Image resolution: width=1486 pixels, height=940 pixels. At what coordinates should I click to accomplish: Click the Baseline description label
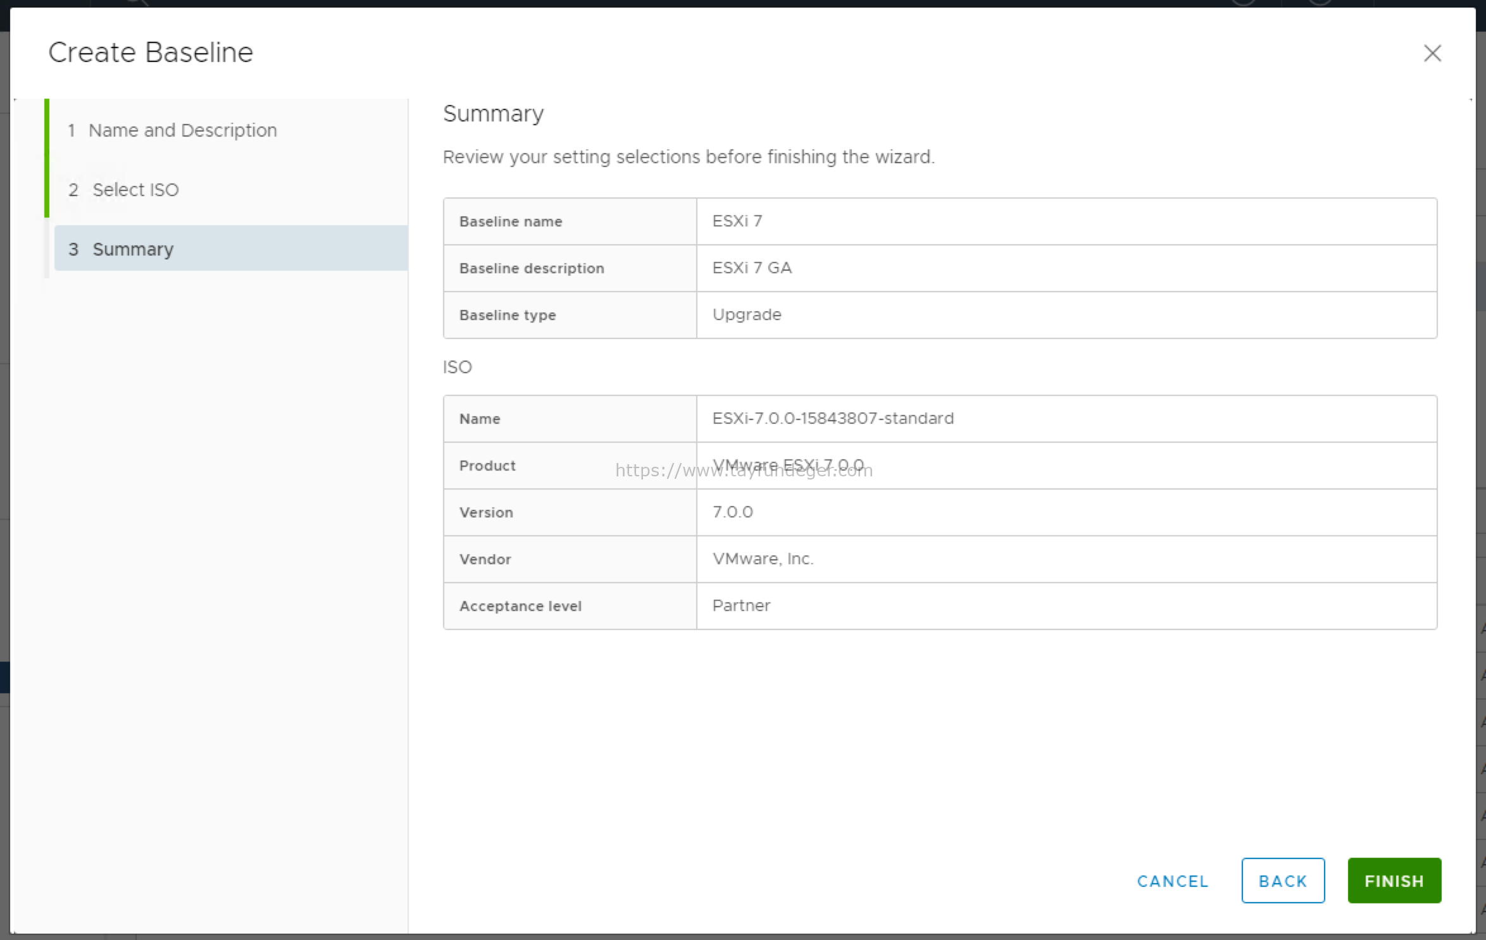click(532, 268)
